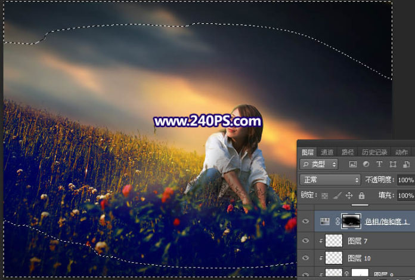The height and width of the screenshot is (280, 415).
Task: Lock image pixels brush icon
Action: tap(337, 196)
